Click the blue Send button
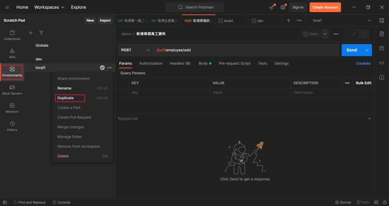The image size is (389, 206). point(352,50)
